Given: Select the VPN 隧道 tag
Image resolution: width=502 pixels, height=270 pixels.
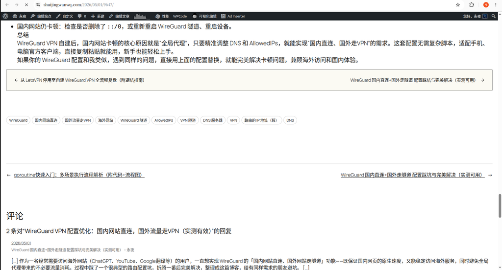Looking at the screenshot, I should click(188, 120).
